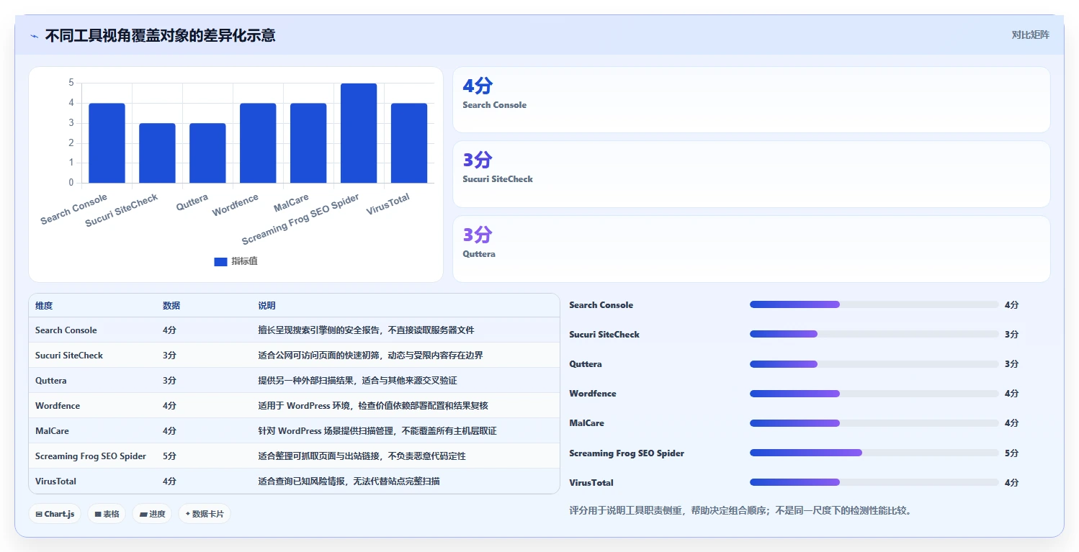
Task: Select Quttera name cell in the table
Action: [50, 381]
